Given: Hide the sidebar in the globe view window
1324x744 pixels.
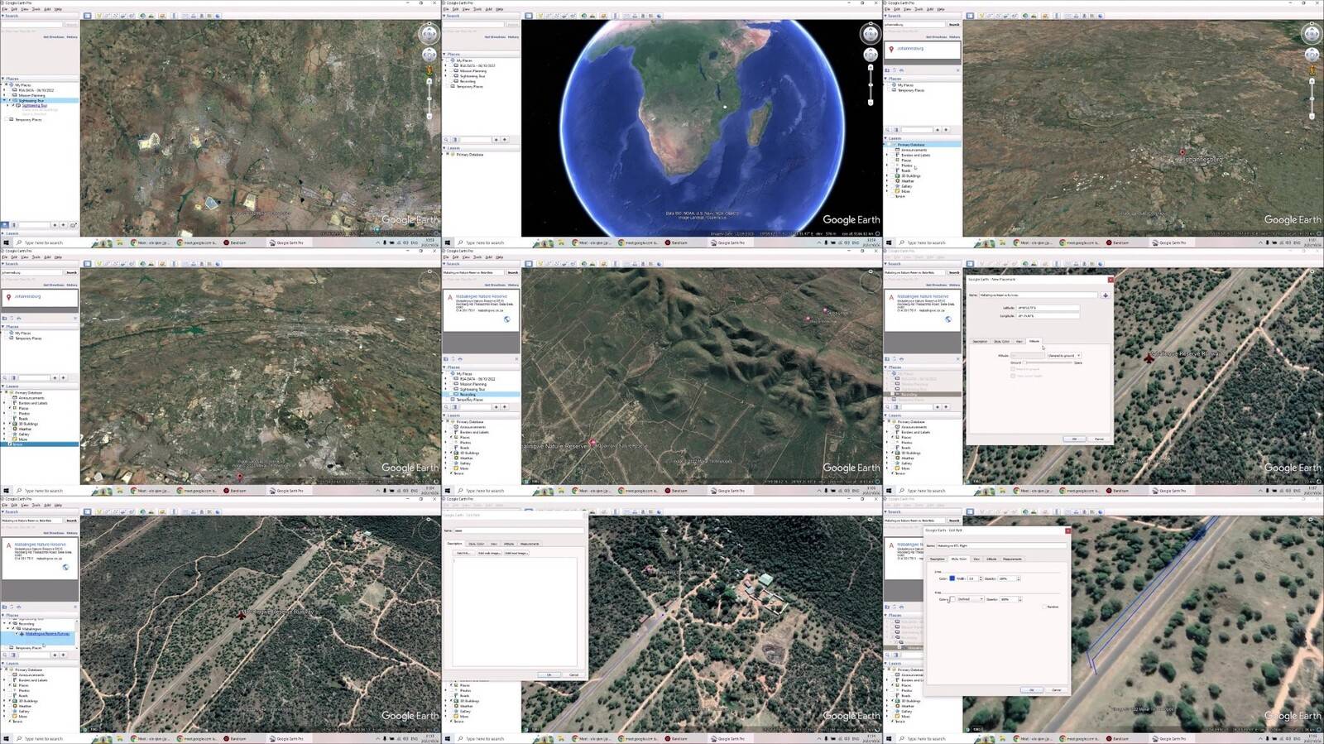Looking at the screenshot, I should [x=529, y=16].
